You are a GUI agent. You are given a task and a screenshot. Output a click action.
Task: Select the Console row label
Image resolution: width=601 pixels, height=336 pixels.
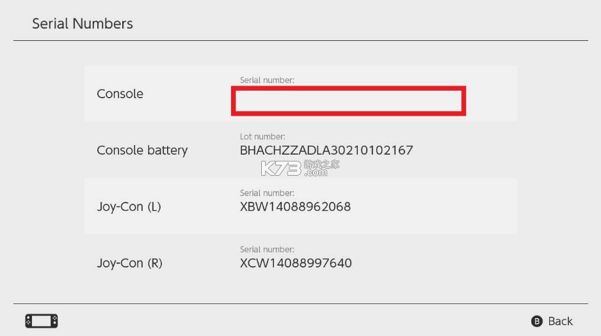(120, 94)
